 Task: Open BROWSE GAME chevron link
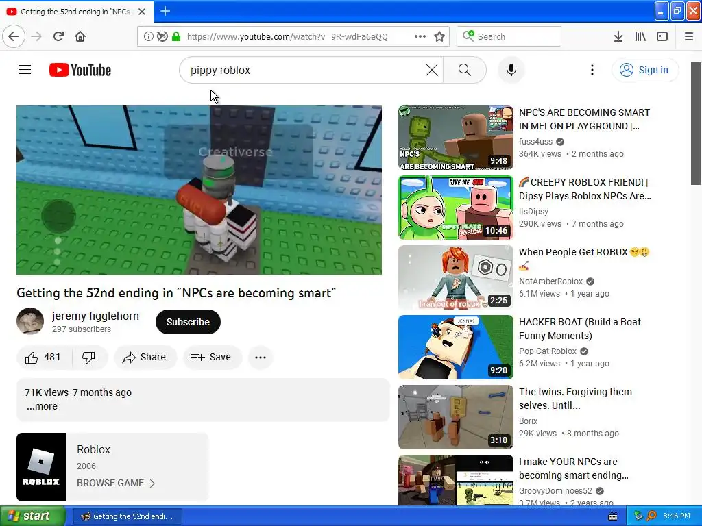click(116, 483)
